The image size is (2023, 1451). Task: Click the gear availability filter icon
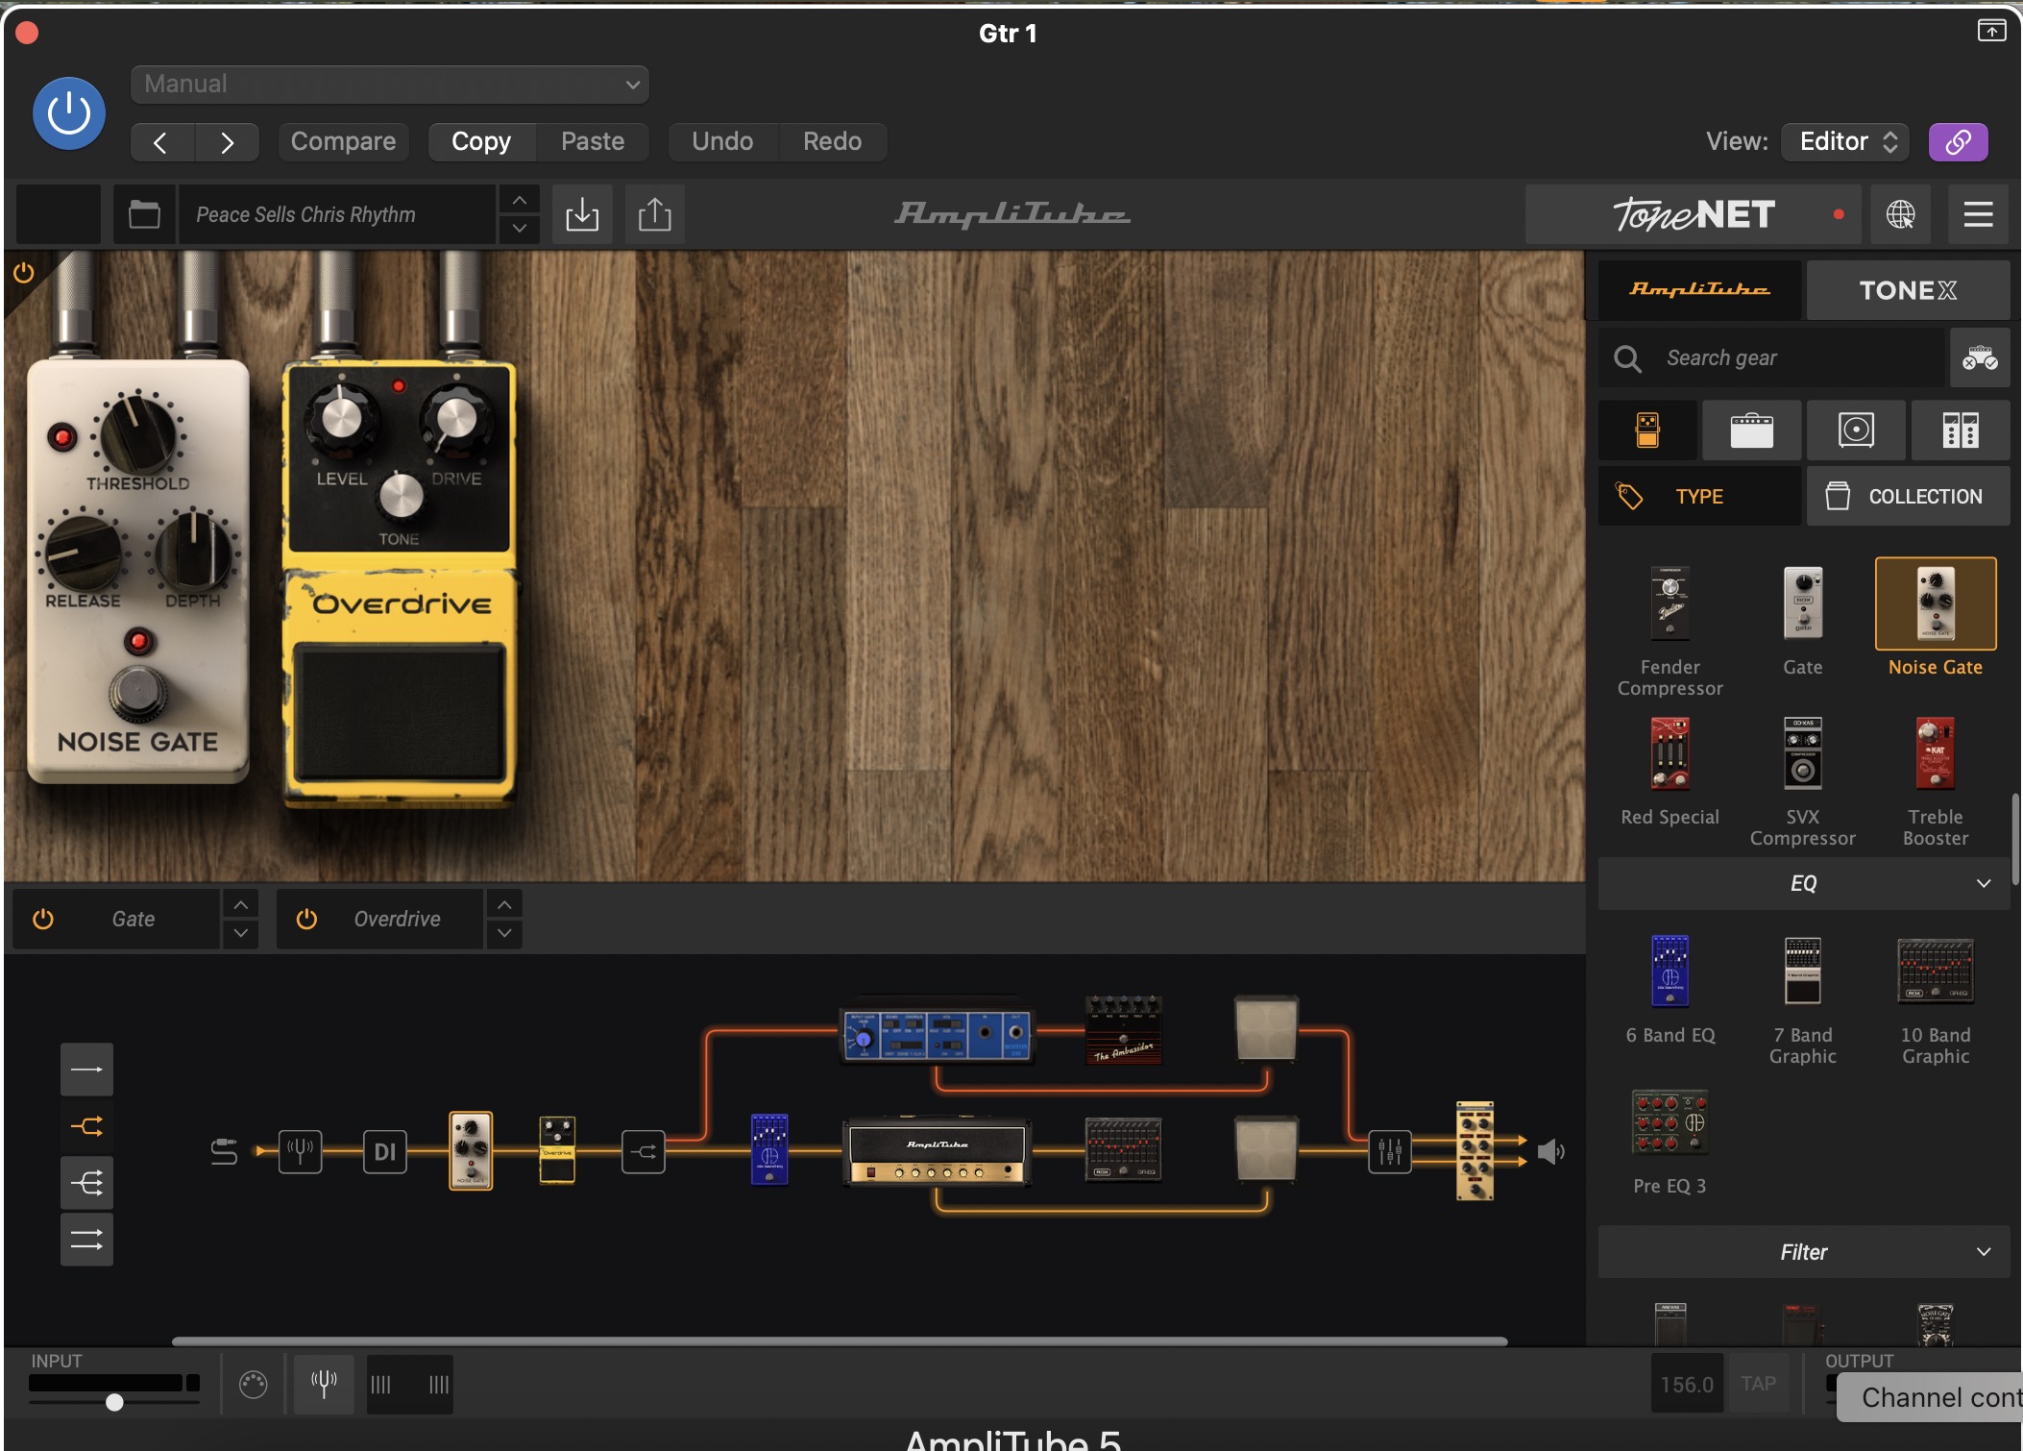pos(1980,357)
